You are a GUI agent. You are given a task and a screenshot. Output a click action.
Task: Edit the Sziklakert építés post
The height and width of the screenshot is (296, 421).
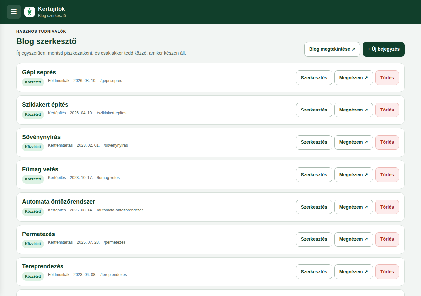pyautogui.click(x=314, y=110)
